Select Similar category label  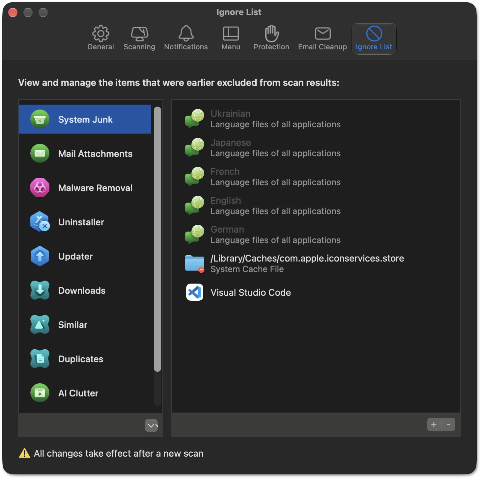(x=72, y=325)
